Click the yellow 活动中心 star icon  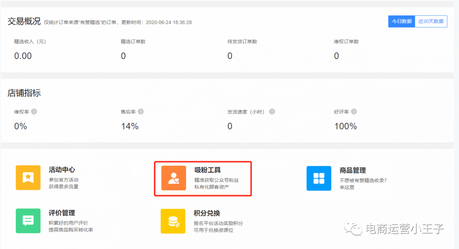point(28,178)
